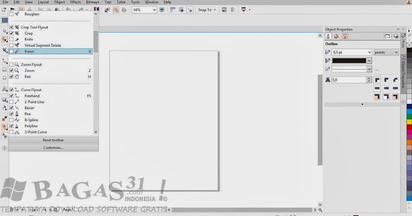The width and height of the screenshot is (412, 216).
Task: Select the Shape tool in the toolbox
Action: tap(4, 40)
